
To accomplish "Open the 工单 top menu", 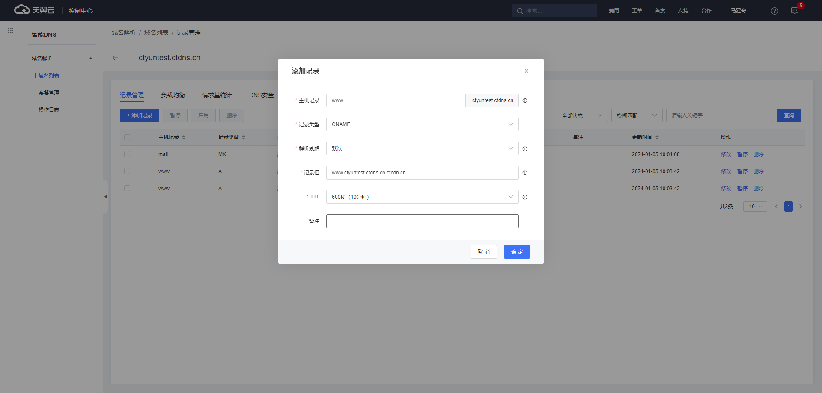I will point(637,11).
